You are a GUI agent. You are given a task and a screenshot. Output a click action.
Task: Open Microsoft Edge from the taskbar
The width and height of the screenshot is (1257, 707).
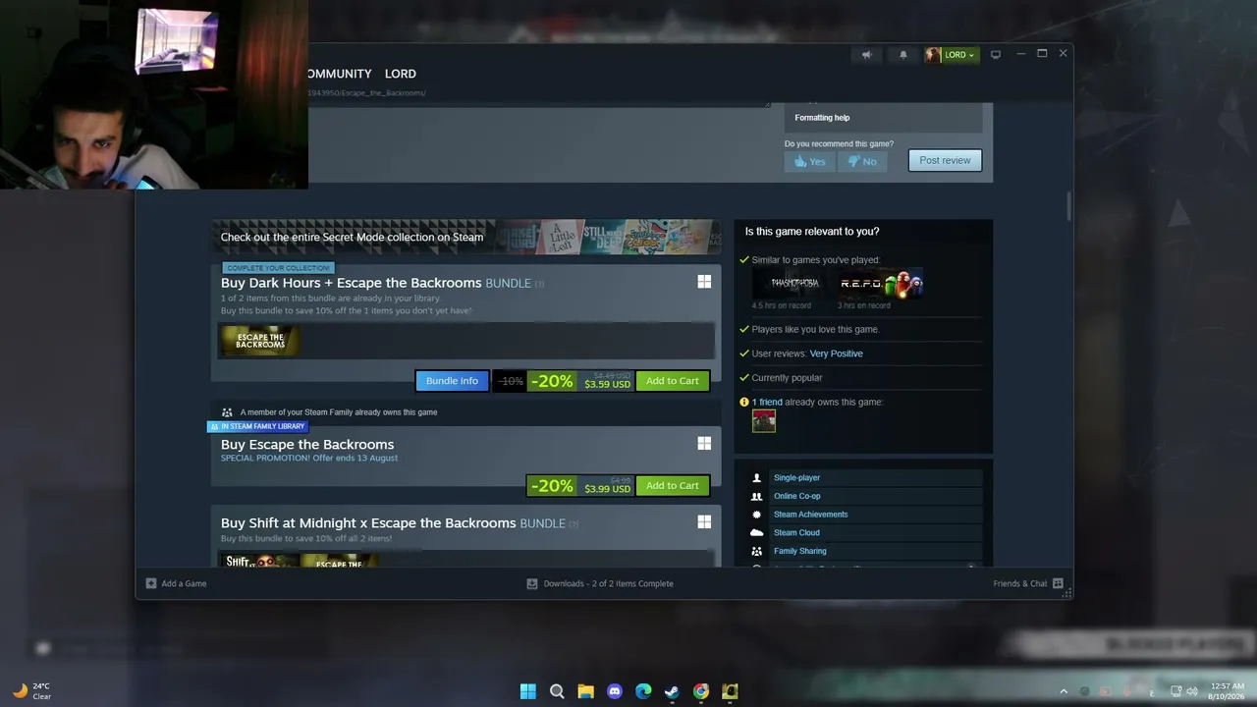click(x=643, y=691)
